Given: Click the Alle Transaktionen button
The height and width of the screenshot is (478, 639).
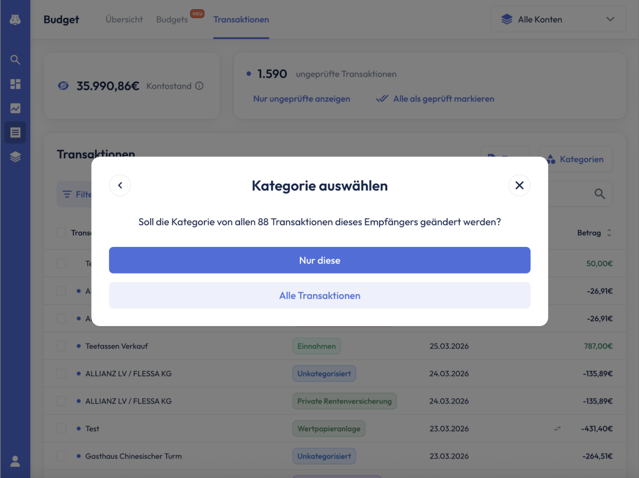Looking at the screenshot, I should [x=319, y=296].
